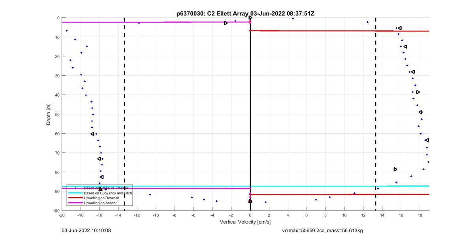Select the 'Depth [m]' axis label
This screenshot has width=474, height=237.
click(49, 114)
